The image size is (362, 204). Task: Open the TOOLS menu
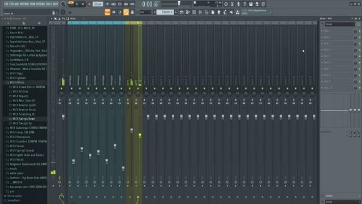(x=49, y=4)
